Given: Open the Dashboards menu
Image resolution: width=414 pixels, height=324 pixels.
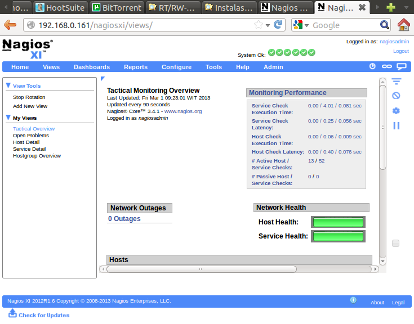Looking at the screenshot, I should click(91, 67).
